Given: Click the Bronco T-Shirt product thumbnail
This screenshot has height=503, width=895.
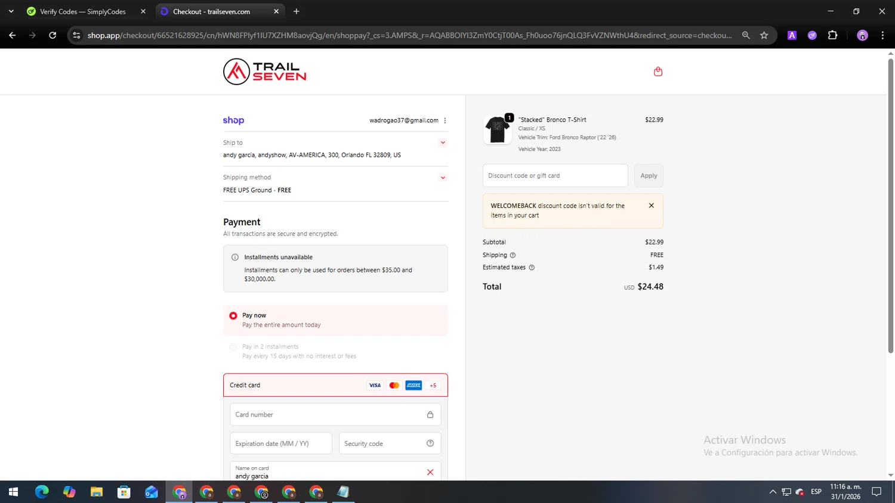Looking at the screenshot, I should 498,130.
